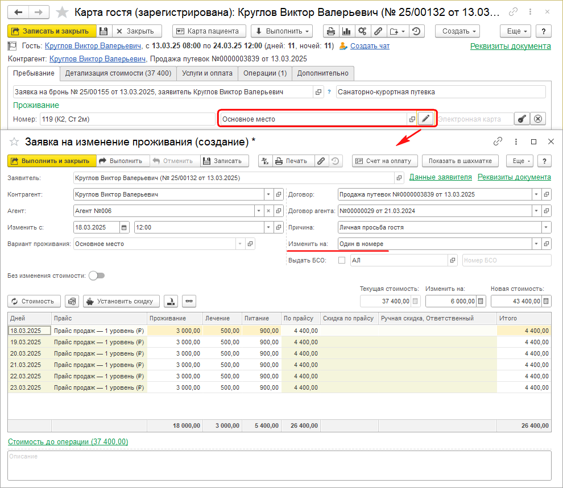Click the calendar icon in Изменить с date field

tap(124, 227)
